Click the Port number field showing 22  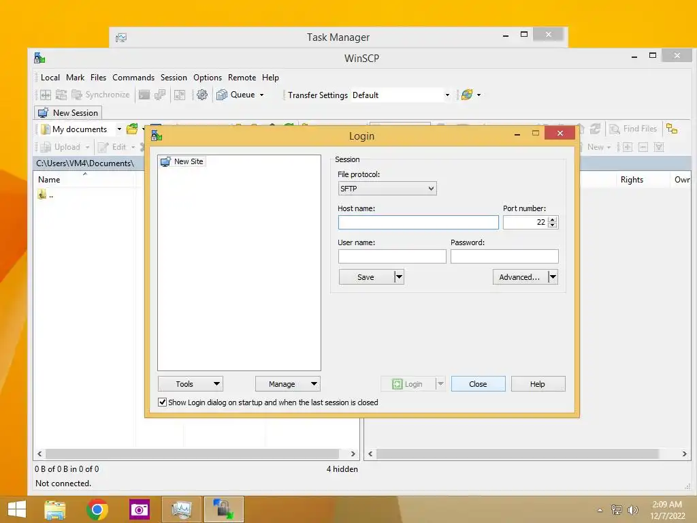[x=525, y=223]
